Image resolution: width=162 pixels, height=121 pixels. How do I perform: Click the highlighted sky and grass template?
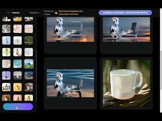click(x=29, y=64)
